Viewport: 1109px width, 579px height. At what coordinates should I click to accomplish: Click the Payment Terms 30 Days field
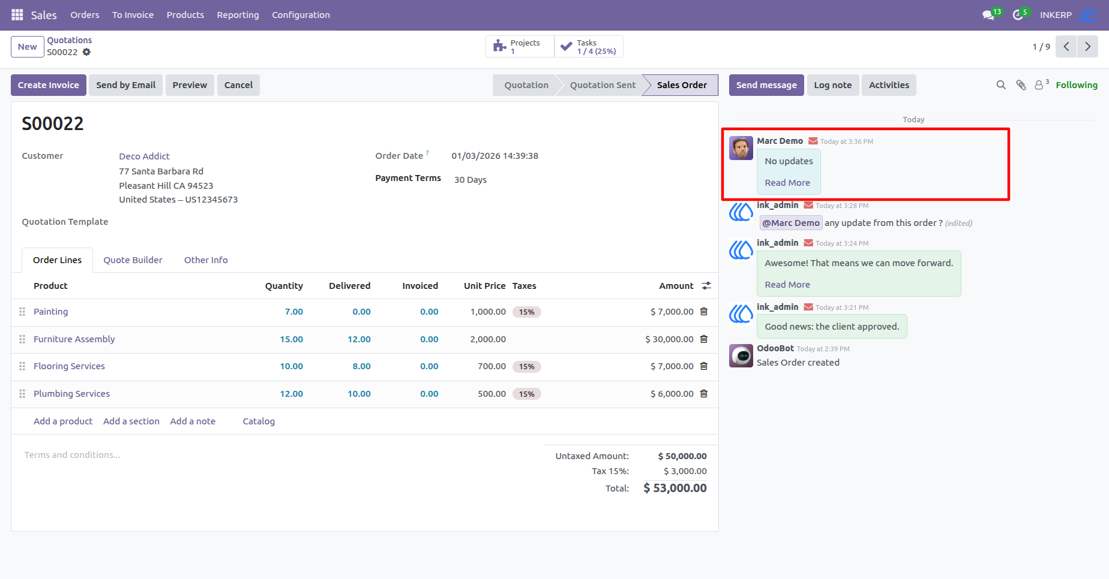tap(470, 180)
